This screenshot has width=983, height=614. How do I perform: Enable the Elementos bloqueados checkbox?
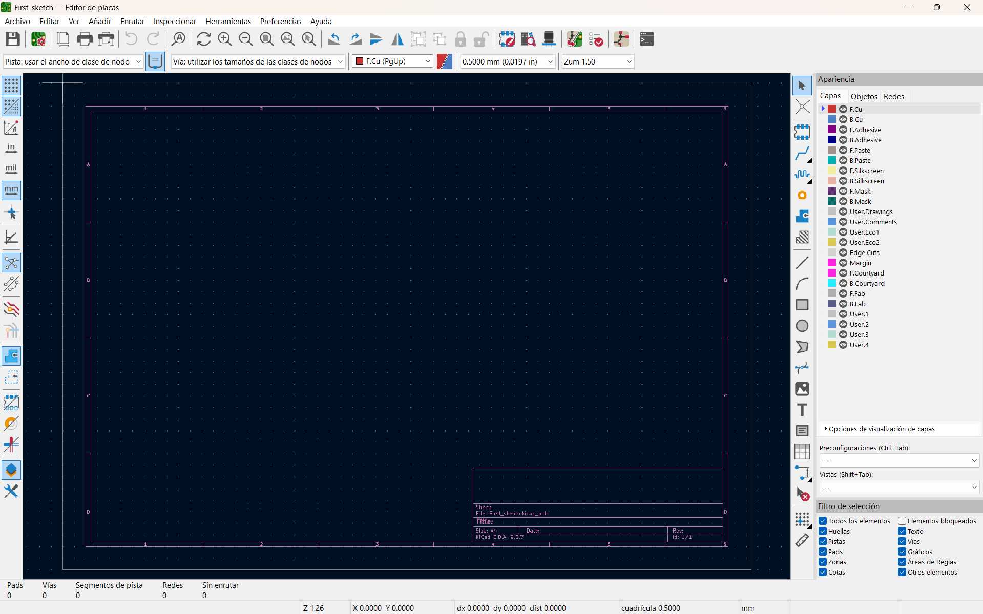(x=902, y=521)
